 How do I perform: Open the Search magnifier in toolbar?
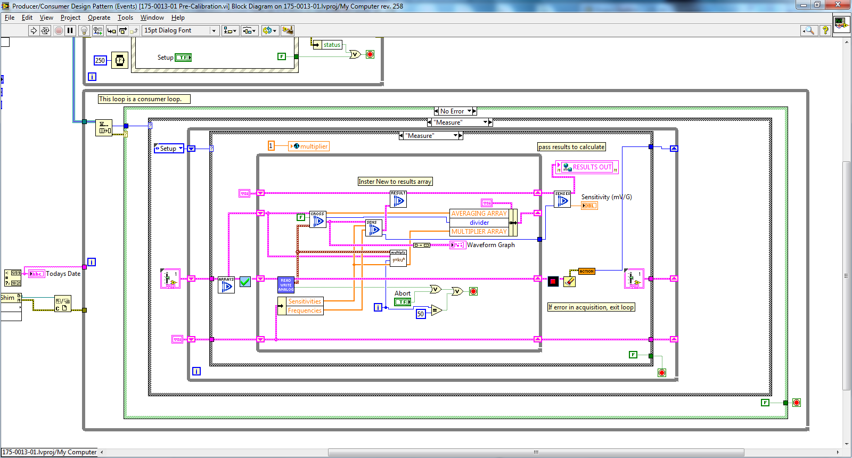tap(809, 30)
